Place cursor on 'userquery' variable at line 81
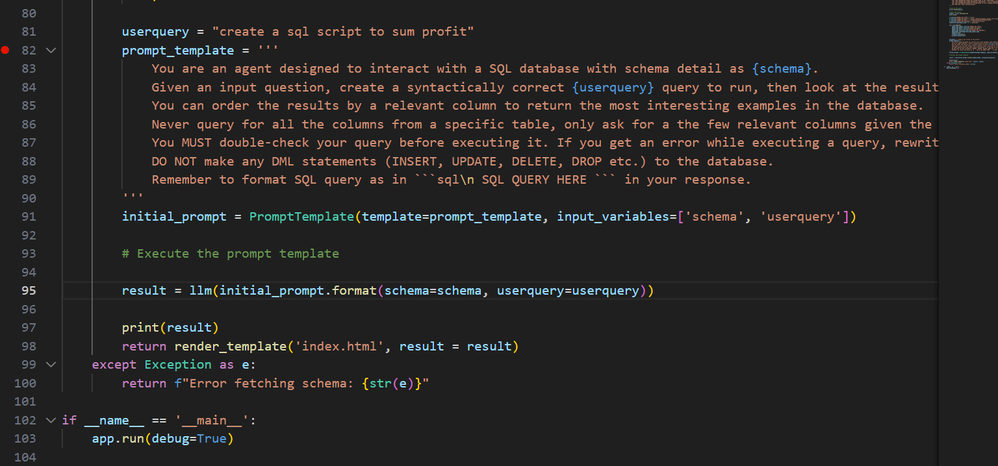The image size is (998, 466). pos(155,32)
